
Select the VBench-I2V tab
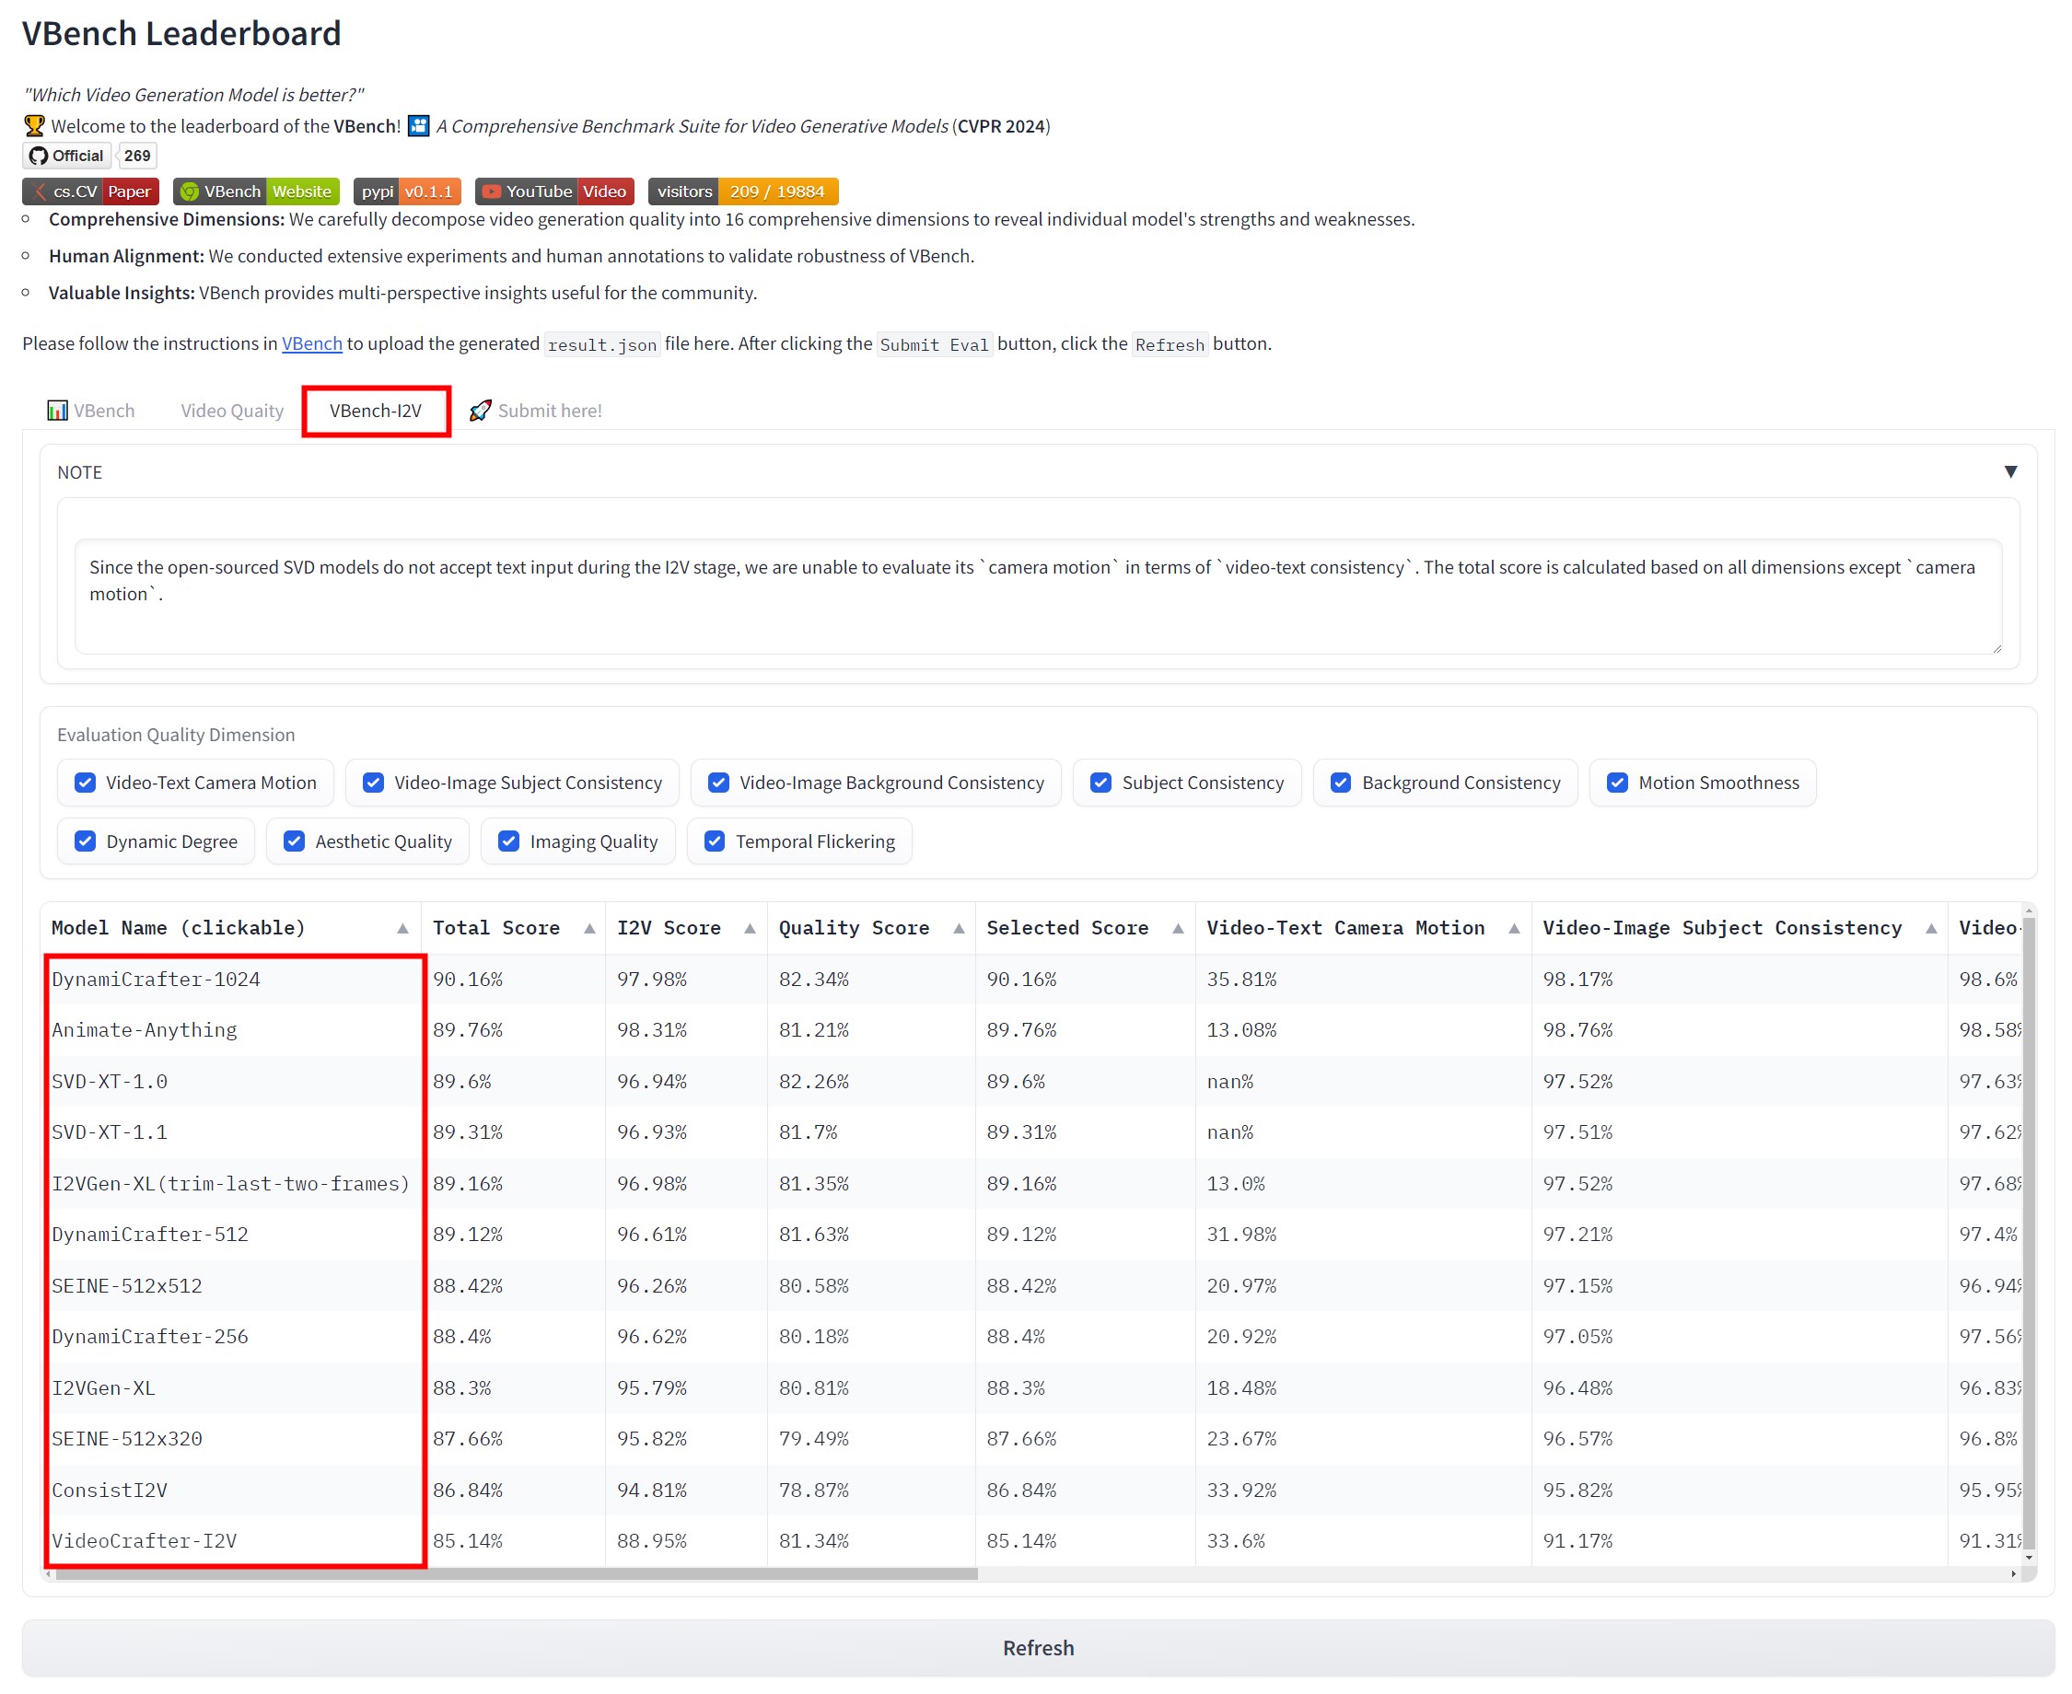(x=376, y=411)
